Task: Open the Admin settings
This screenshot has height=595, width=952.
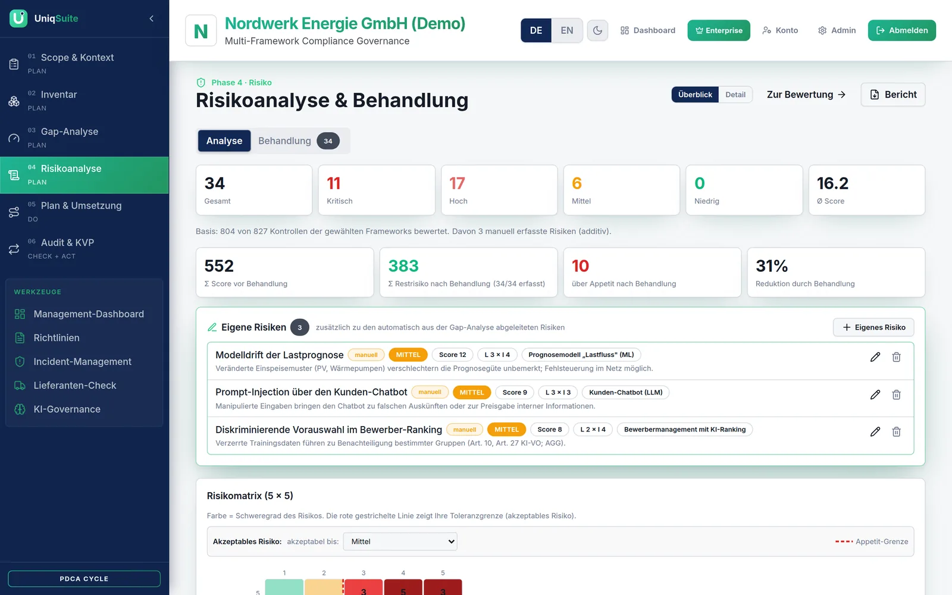Action: pos(837,30)
